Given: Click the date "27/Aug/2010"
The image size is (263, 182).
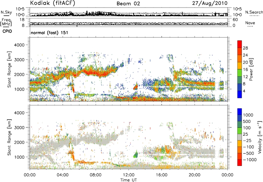Looking at the screenshot, I should point(210,3).
